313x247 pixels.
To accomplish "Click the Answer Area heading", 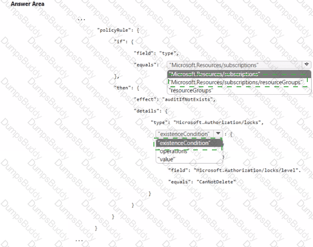I will 28,4.
